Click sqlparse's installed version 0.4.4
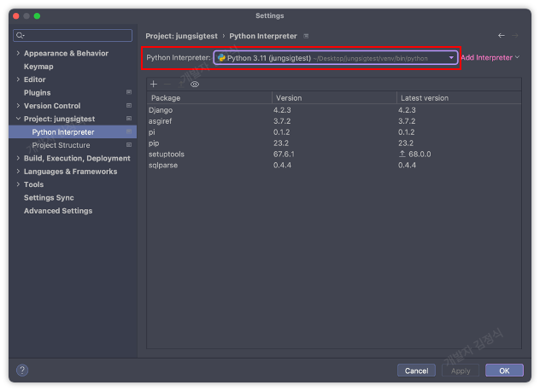The height and width of the screenshot is (391, 540). click(x=282, y=166)
